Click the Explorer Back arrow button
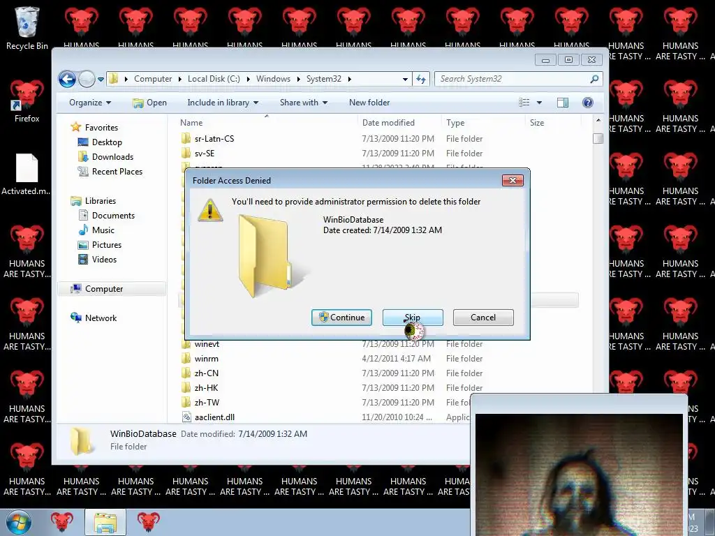 coord(67,80)
